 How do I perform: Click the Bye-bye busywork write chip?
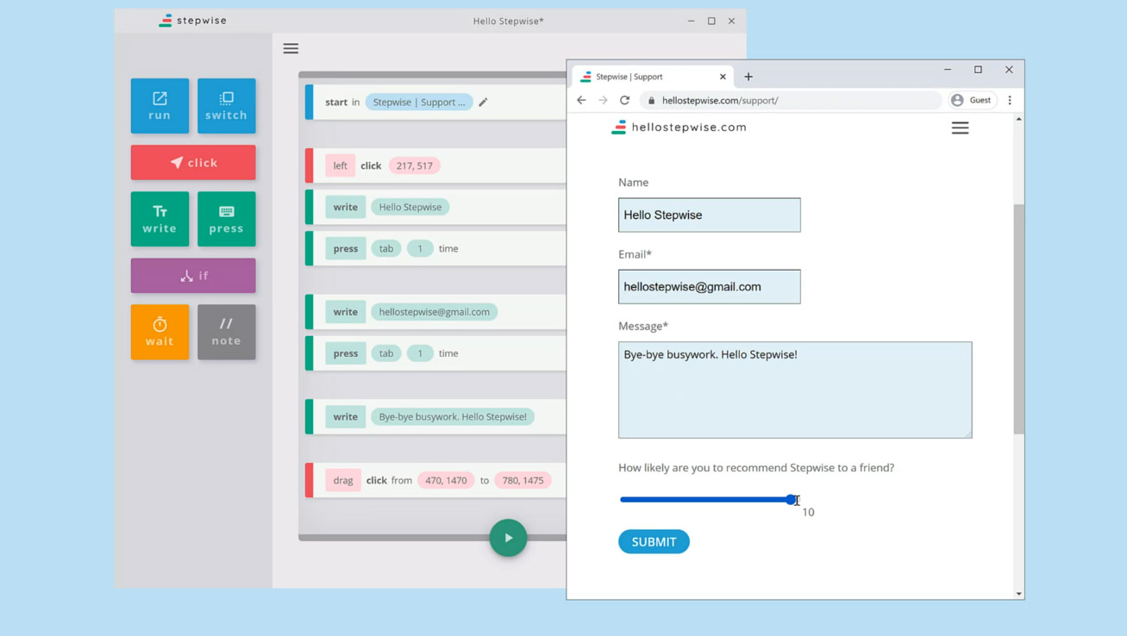(453, 416)
